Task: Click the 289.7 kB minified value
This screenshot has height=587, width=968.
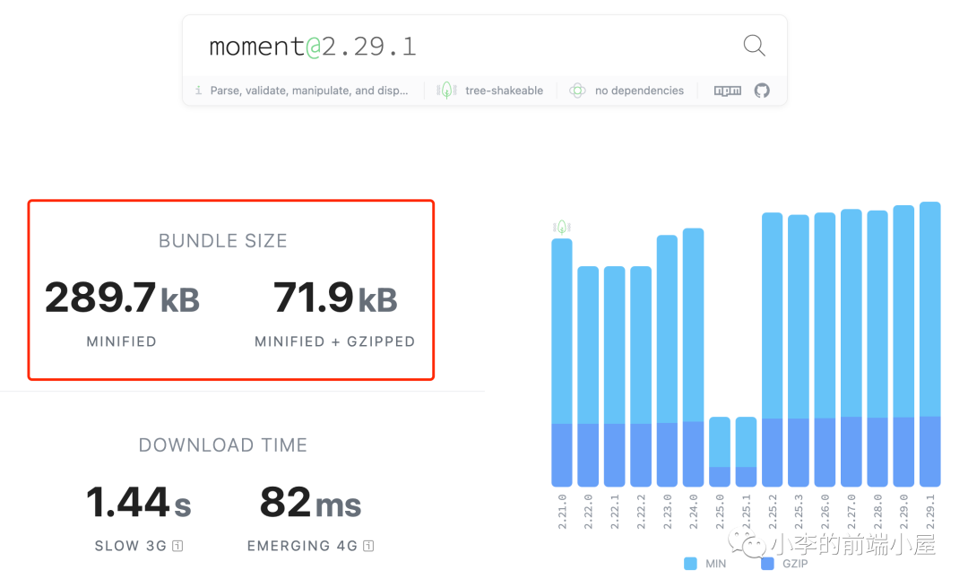Action: pos(122,298)
